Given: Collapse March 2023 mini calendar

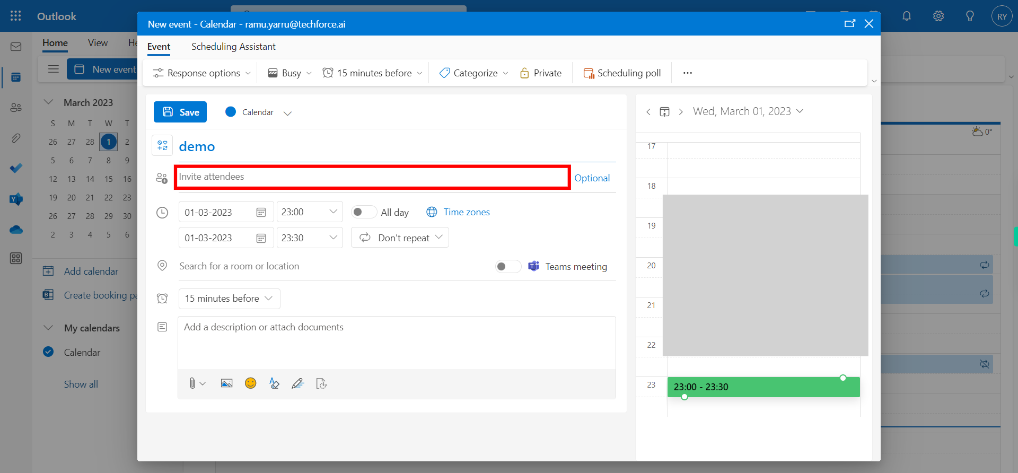Looking at the screenshot, I should 48,102.
